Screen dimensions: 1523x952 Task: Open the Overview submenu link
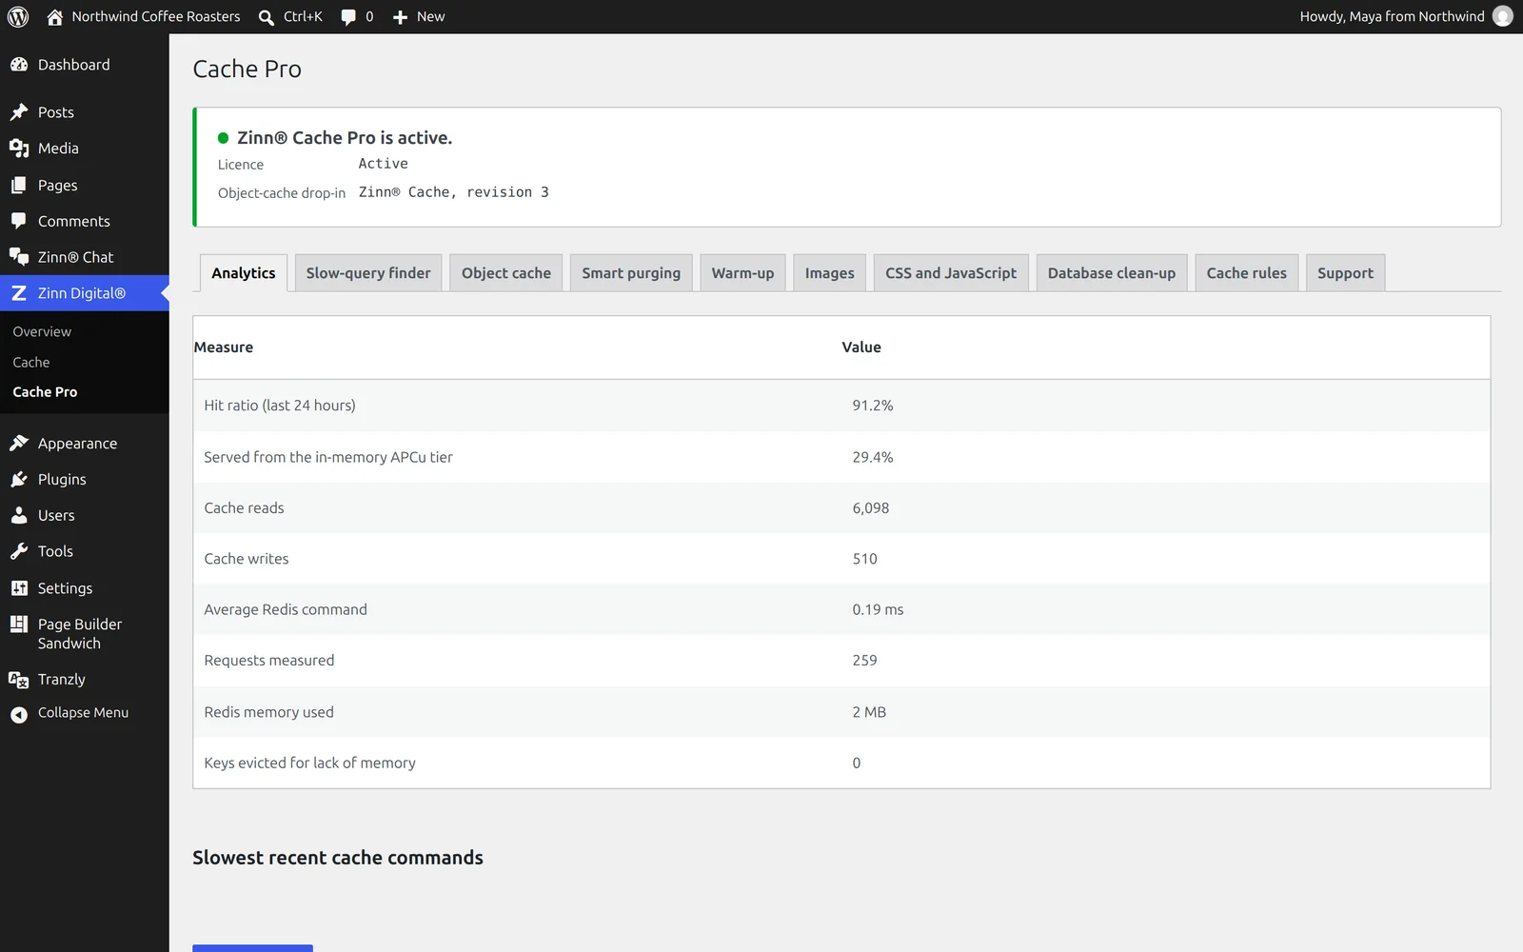(x=42, y=332)
